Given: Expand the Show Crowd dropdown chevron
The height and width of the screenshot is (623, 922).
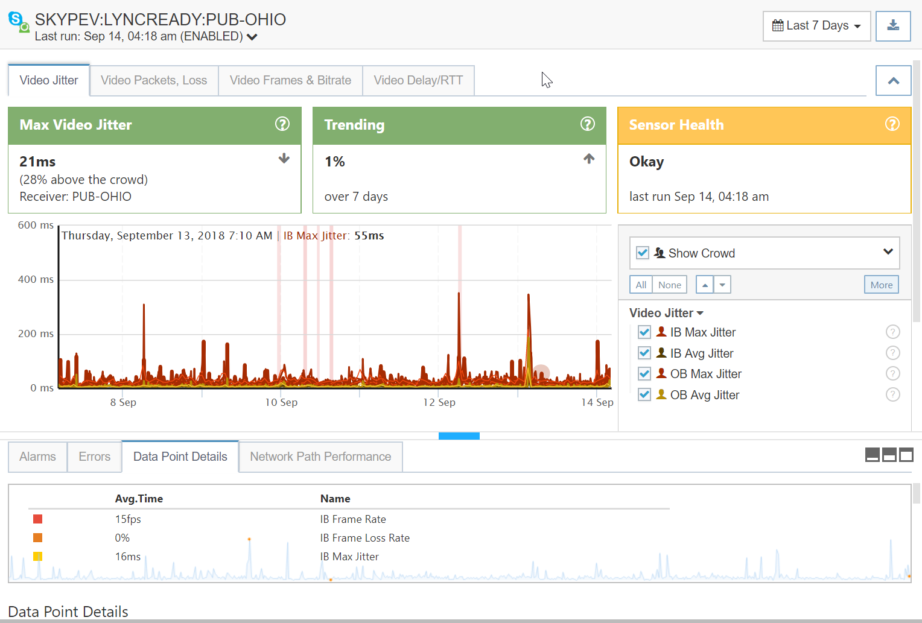Looking at the screenshot, I should 888,251.
